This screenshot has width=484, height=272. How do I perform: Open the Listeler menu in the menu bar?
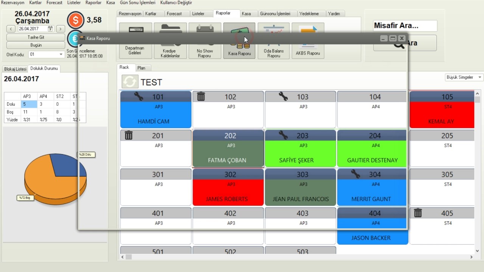74,3
